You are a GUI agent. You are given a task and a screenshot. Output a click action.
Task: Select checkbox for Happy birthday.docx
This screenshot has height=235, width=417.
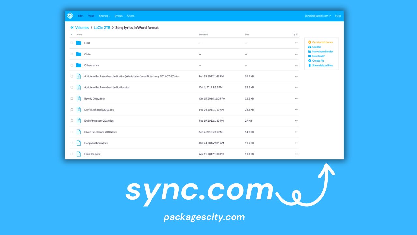[72, 143]
